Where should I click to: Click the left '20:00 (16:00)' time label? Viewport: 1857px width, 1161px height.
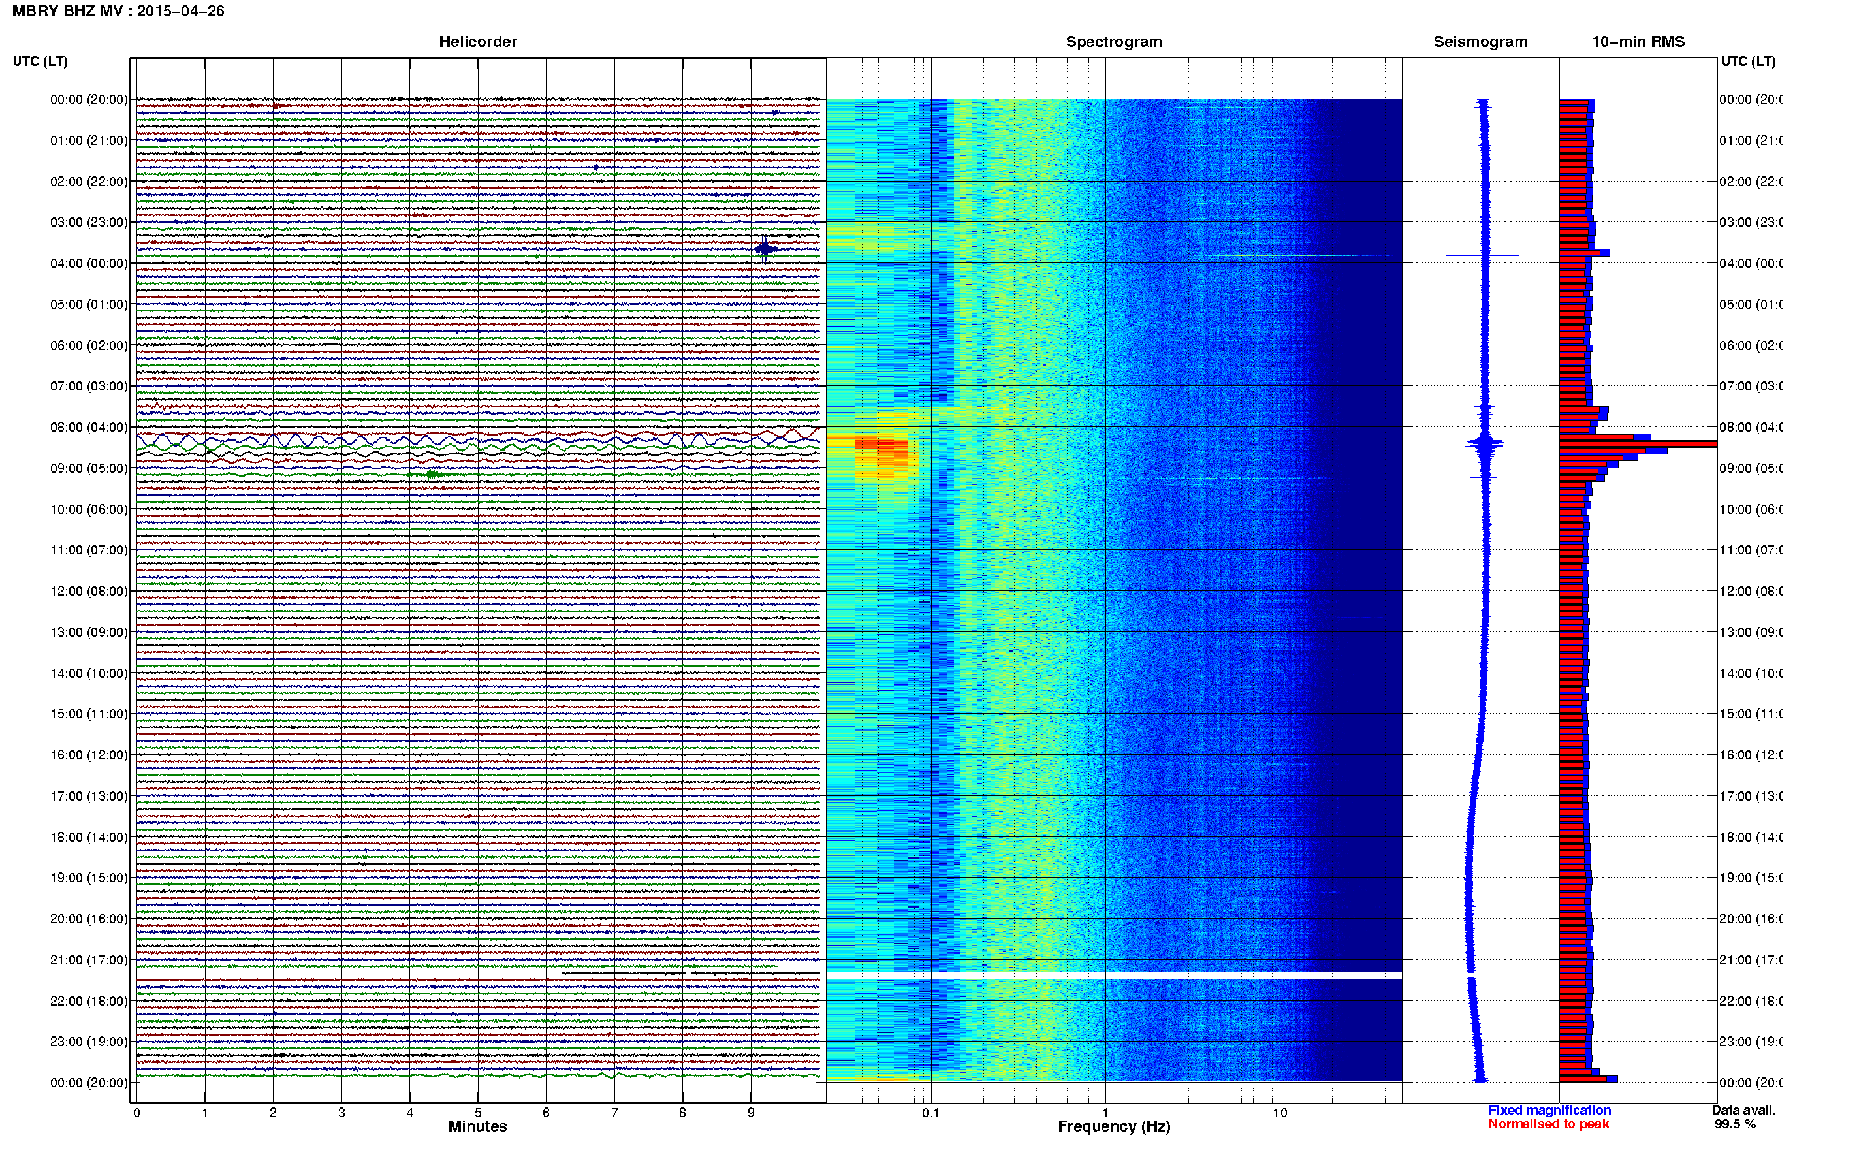coord(89,918)
